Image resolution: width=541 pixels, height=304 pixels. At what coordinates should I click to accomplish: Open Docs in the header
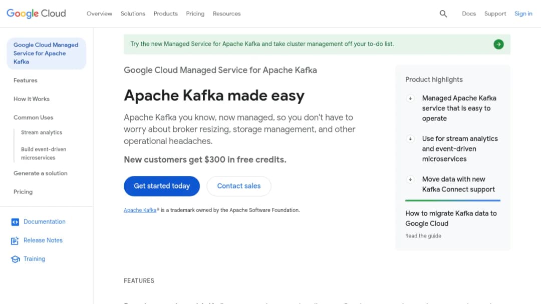point(469,14)
